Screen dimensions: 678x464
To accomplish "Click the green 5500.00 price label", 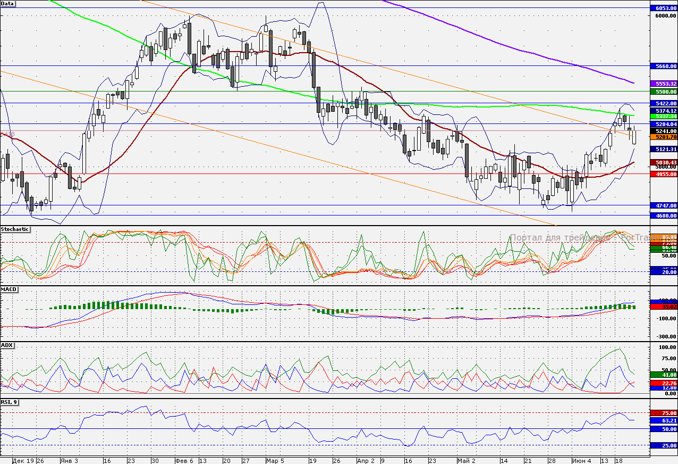I will [x=664, y=92].
